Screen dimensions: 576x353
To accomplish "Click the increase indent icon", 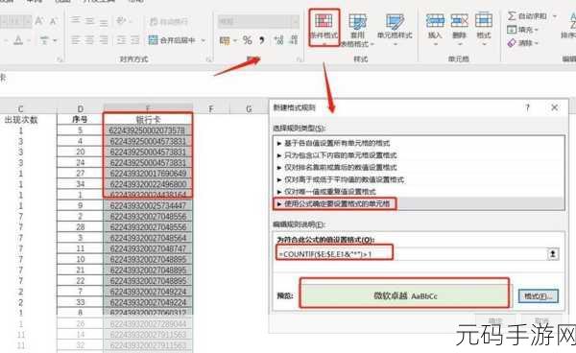I will coord(135,39).
